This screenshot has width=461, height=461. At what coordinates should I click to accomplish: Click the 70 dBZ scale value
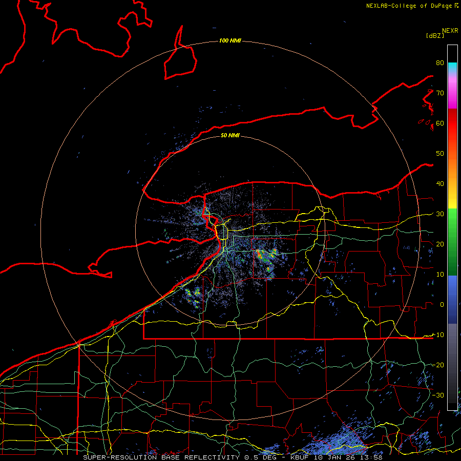(x=440, y=93)
